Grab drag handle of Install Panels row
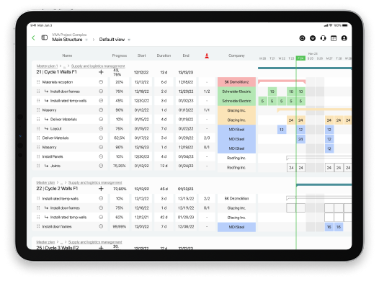379x281 pixels. [x=38, y=156]
